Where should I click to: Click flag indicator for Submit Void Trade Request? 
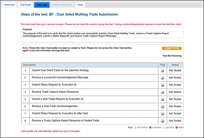(x=162, y=99)
